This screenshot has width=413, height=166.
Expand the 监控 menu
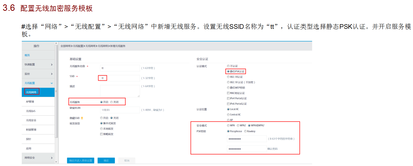point(38,74)
